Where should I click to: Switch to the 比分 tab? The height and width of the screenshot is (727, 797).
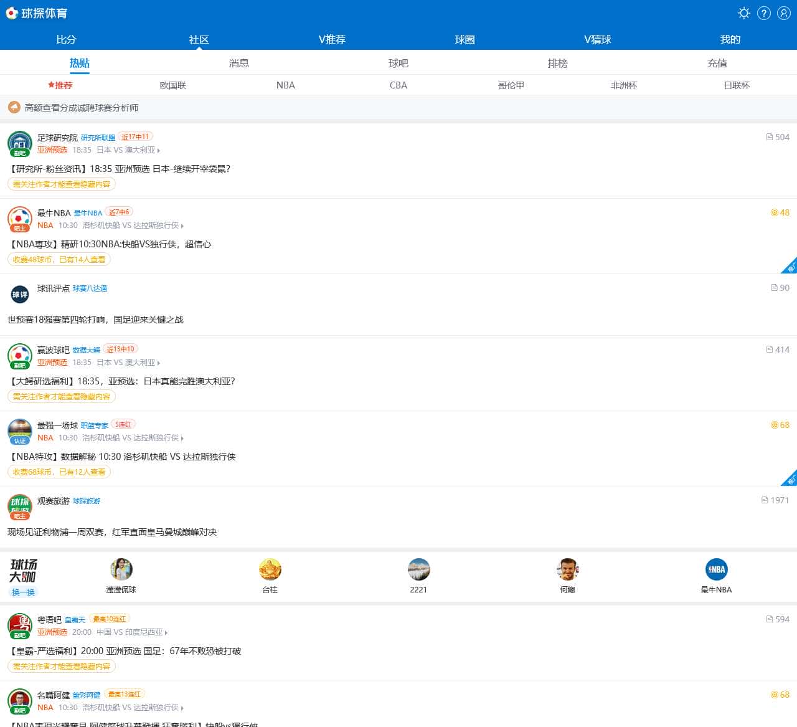click(x=66, y=39)
